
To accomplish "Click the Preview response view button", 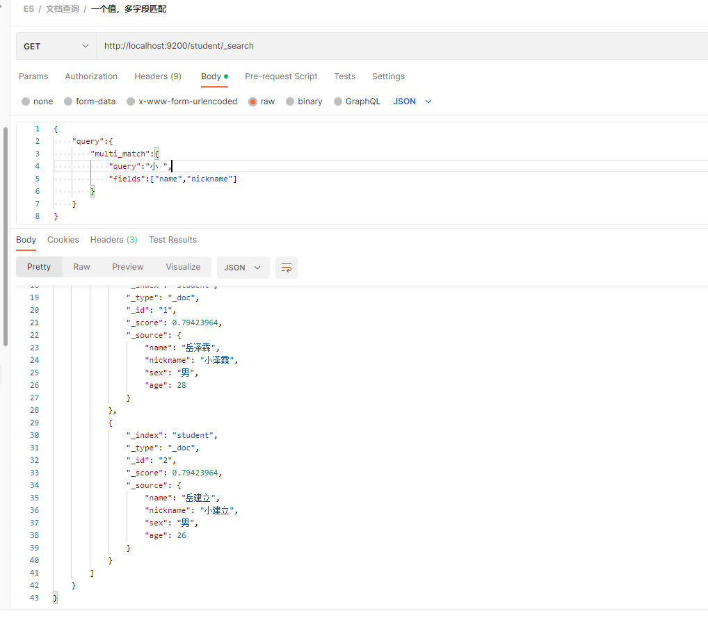I will pos(128,267).
